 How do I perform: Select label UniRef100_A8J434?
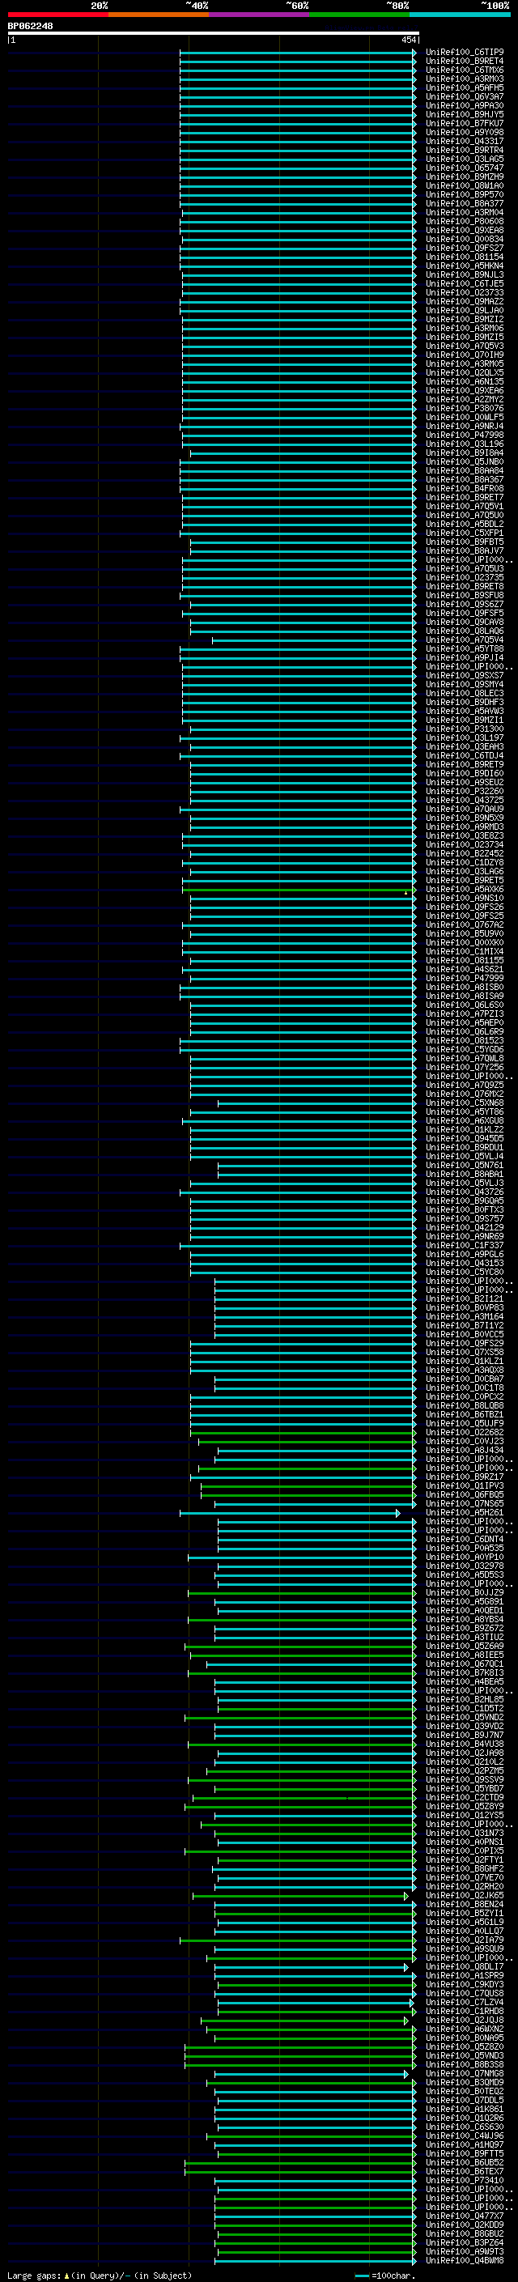coord(465,1450)
